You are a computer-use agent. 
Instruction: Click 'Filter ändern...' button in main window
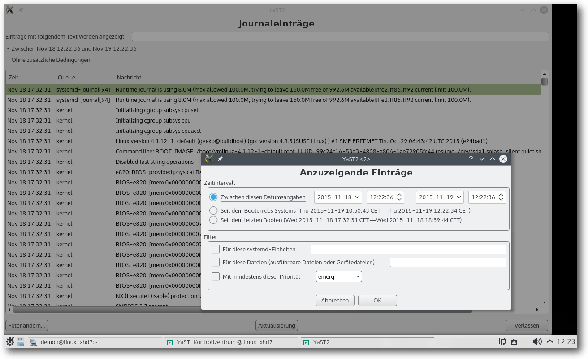(x=26, y=325)
